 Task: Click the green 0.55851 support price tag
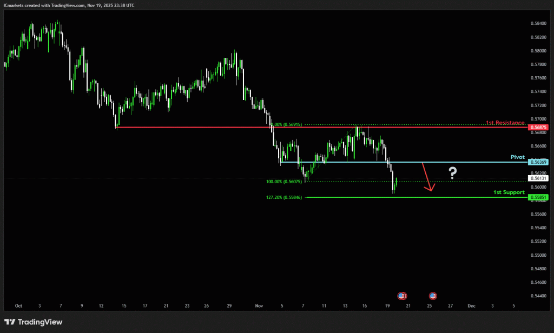click(x=539, y=197)
